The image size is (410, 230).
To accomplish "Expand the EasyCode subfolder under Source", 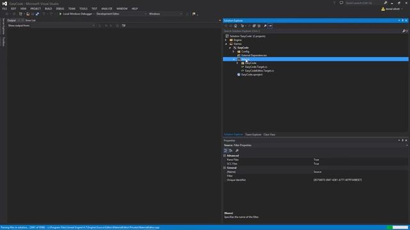I will point(238,63).
